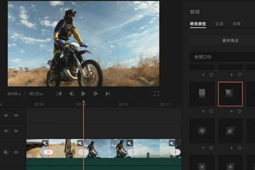Hide the middle track with eye icon
Screen dimensions: 255x170
16,131
